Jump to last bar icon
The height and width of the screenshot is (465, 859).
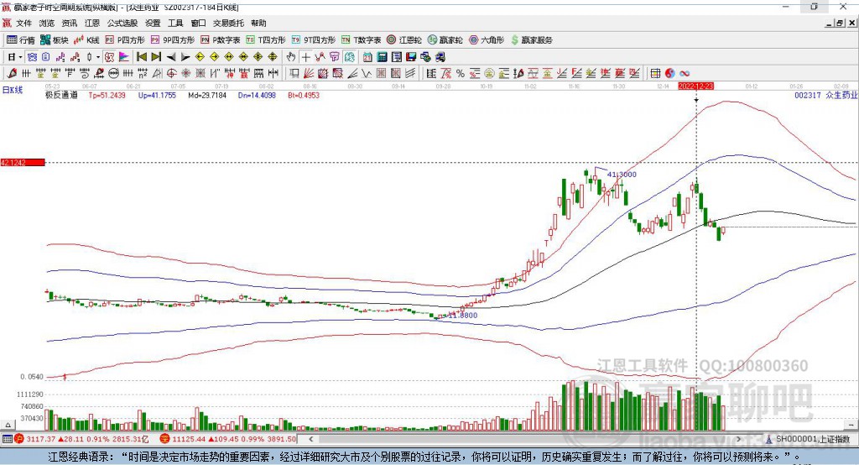156,57
